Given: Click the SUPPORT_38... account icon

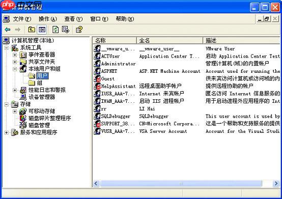Looking at the screenshot, I should (97, 124).
